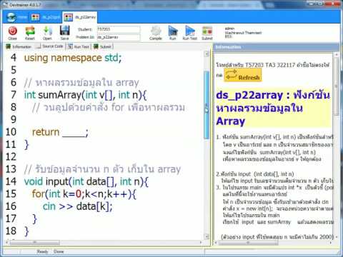Click the Problem ID input field
Screen dimensions: 343x257
pyautogui.click(x=119, y=37)
